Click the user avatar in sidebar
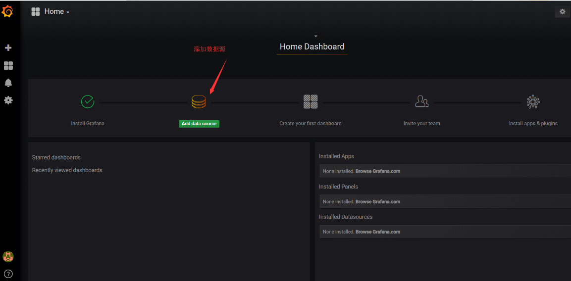The image size is (571, 281). [x=8, y=256]
